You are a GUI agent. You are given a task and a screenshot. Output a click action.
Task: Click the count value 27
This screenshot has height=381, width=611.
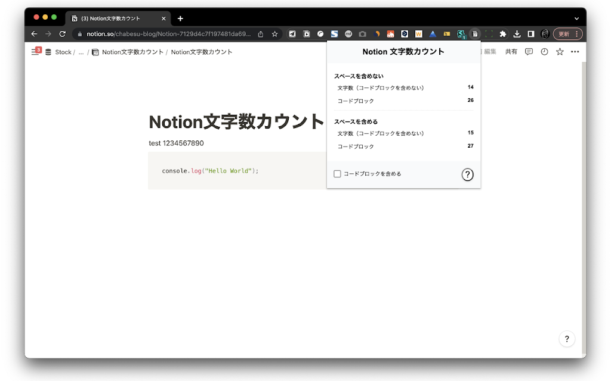tap(471, 146)
